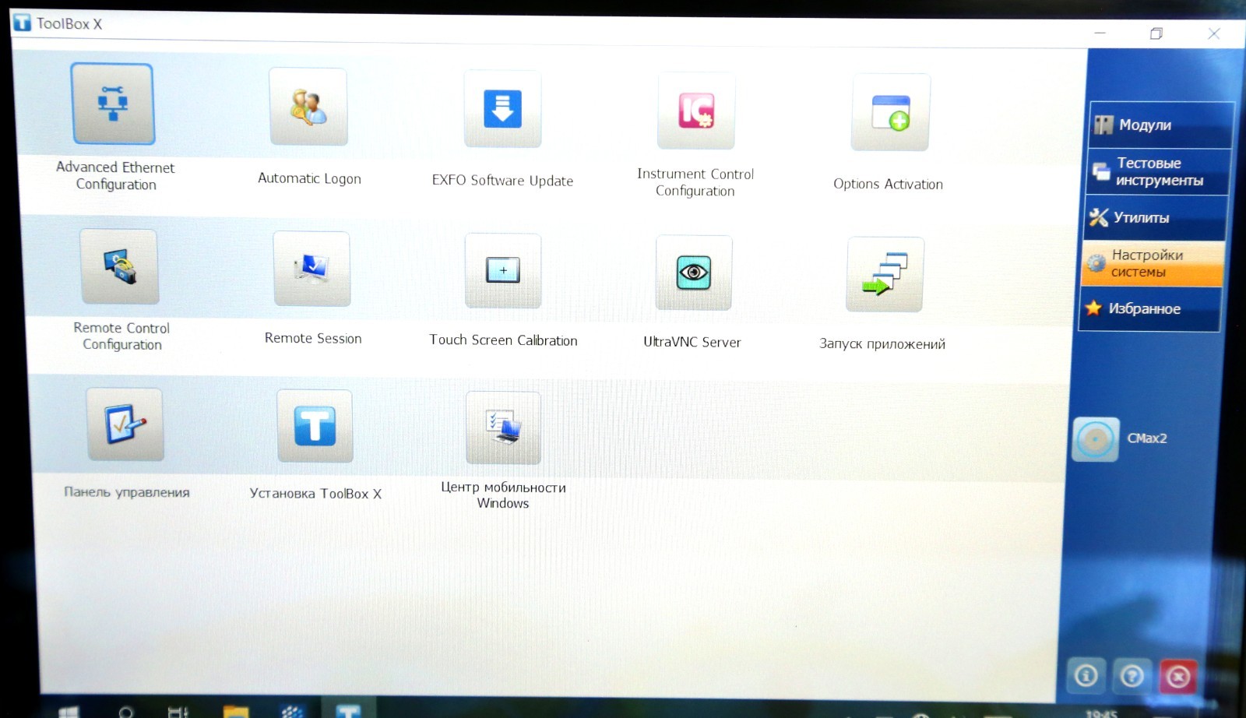Open EXFO Software Update
This screenshot has width=1246, height=718.
click(x=502, y=109)
